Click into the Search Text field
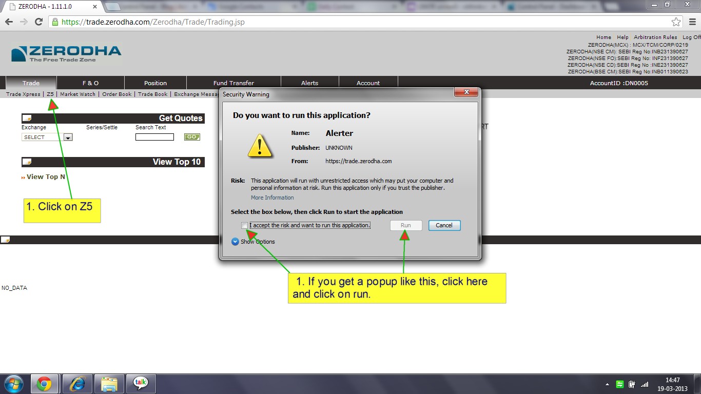Viewport: 701px width, 394px height. 154,137
